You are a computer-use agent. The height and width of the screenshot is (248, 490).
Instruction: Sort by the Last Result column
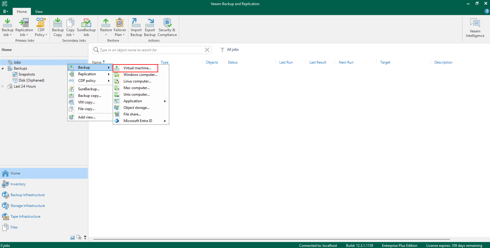click(318, 62)
